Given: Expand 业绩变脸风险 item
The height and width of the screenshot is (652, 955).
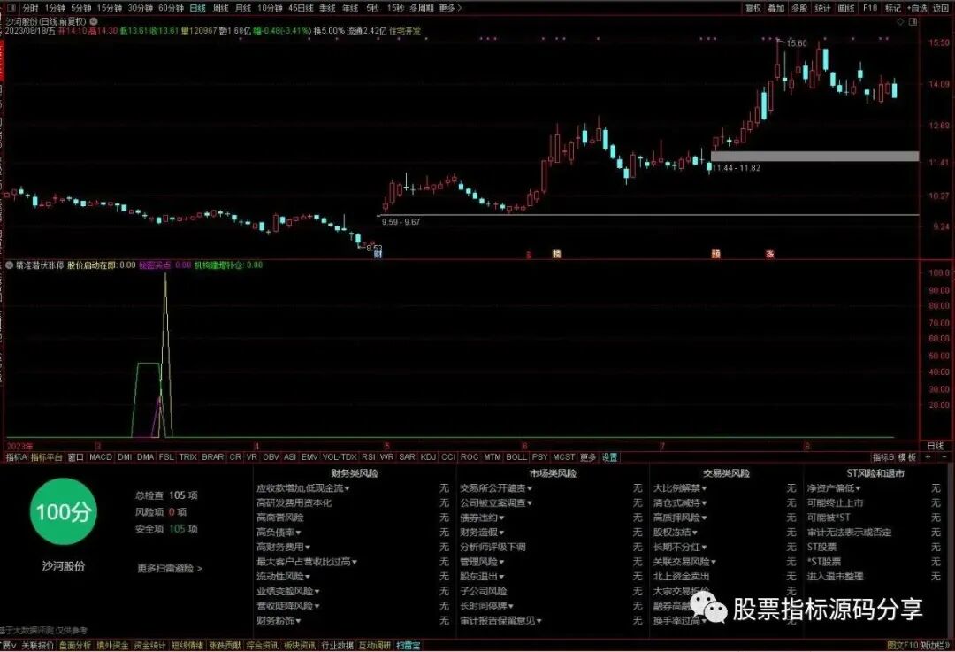Looking at the screenshot, I should (x=288, y=591).
